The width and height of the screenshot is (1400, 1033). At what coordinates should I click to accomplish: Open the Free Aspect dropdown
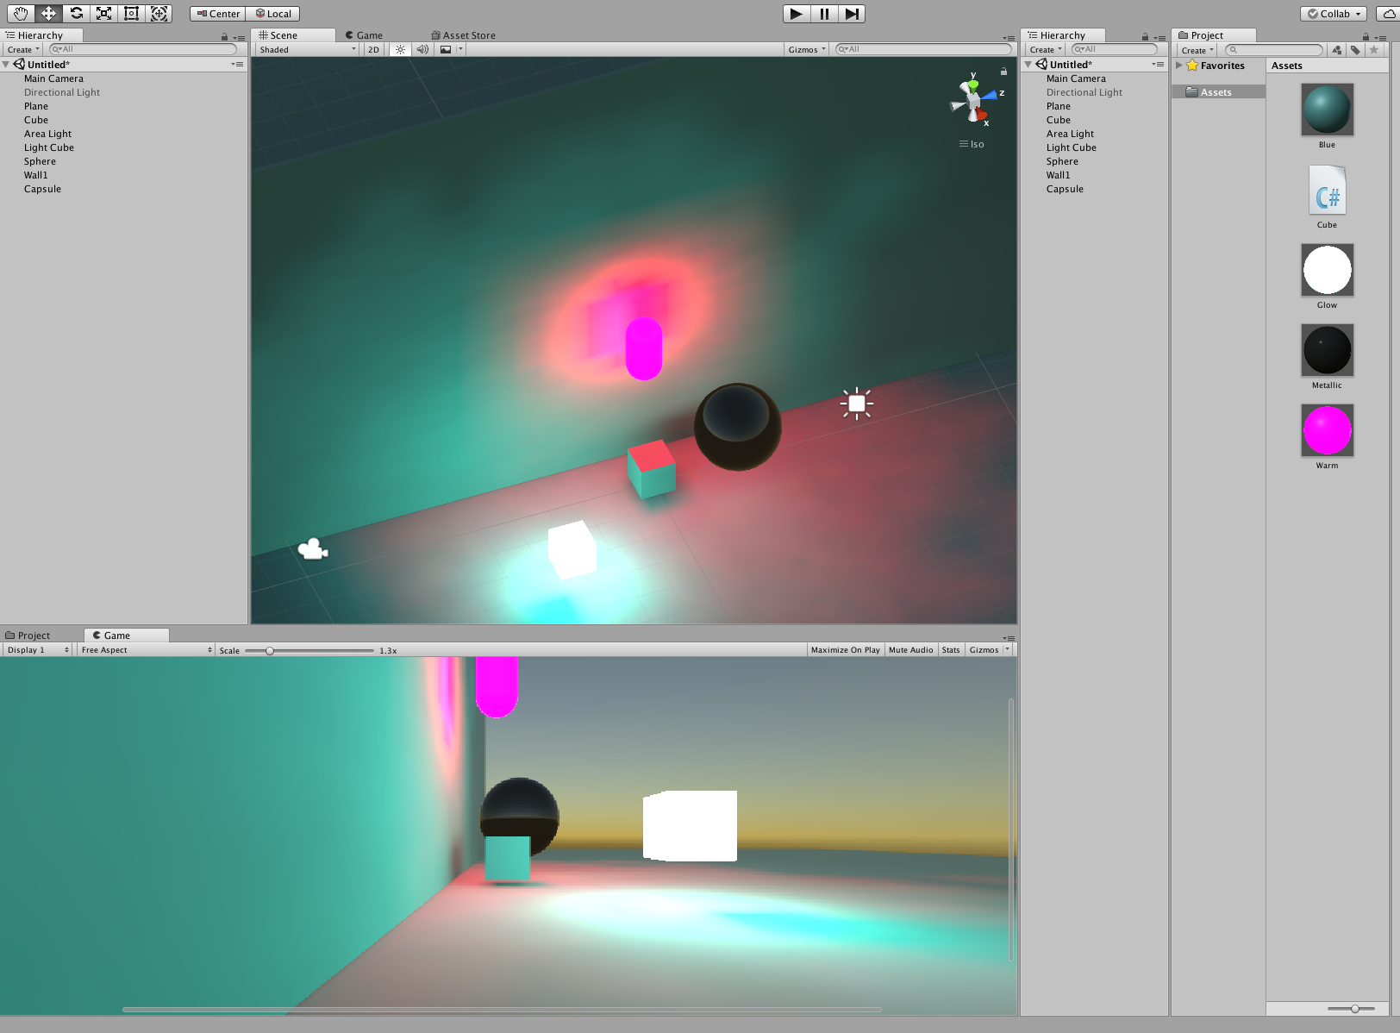click(x=146, y=650)
